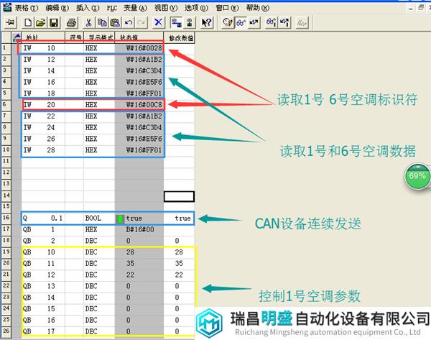
Task: Open the 选项(O) menu
Action: pos(197,8)
